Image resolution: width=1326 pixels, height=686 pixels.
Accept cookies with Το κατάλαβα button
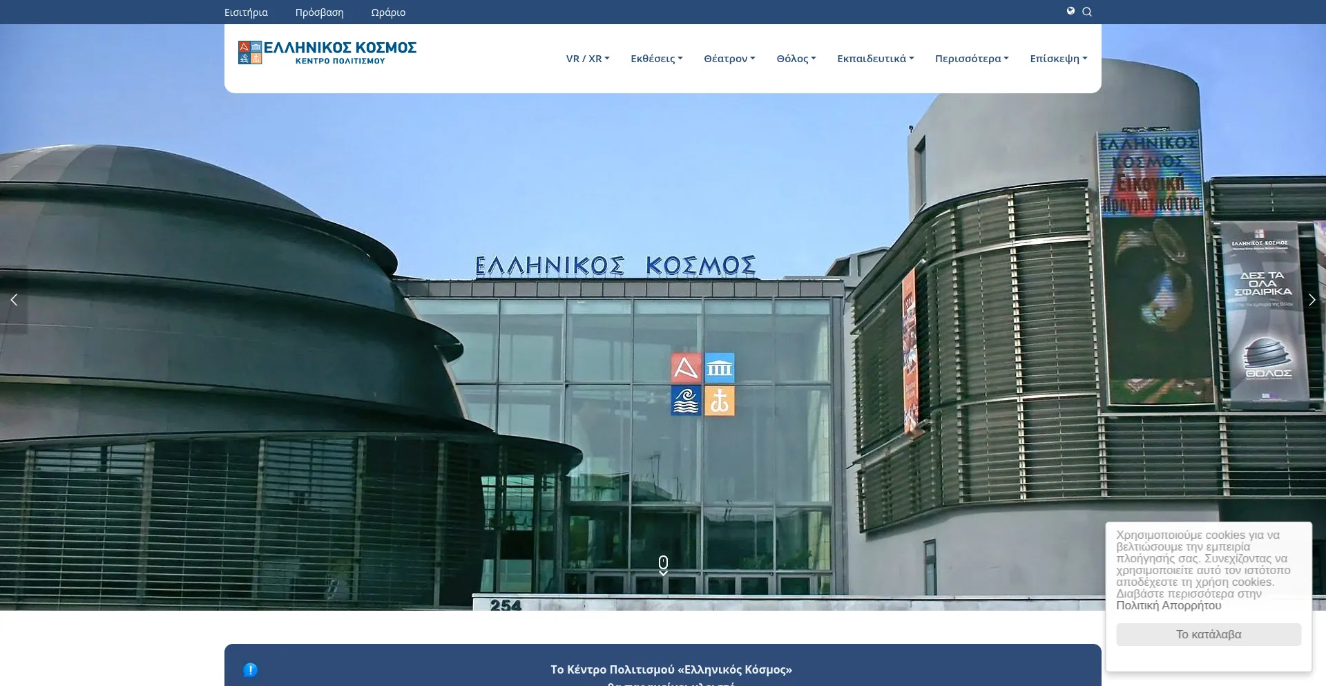(1208, 634)
